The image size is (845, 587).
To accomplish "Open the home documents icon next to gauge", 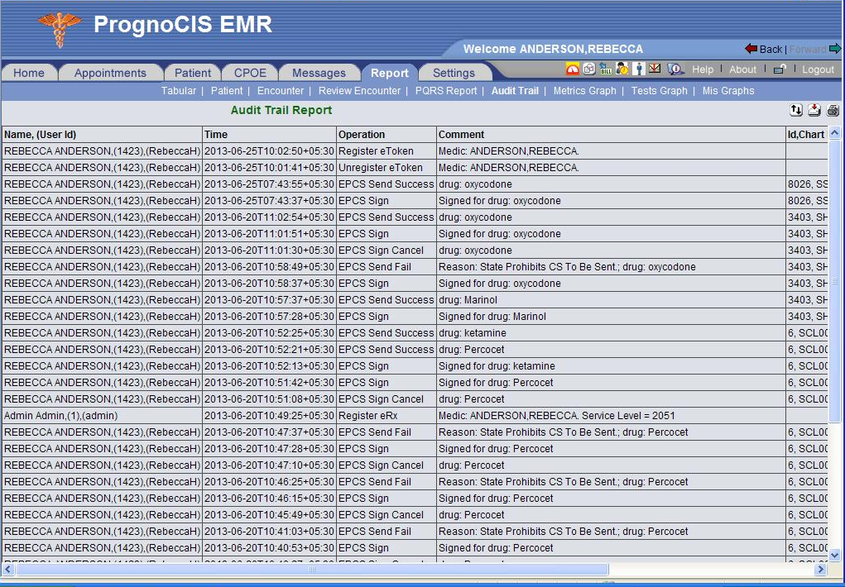I will 589,69.
